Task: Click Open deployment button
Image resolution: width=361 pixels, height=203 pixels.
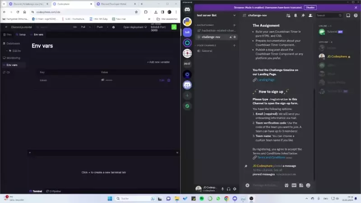Action: 135,27
